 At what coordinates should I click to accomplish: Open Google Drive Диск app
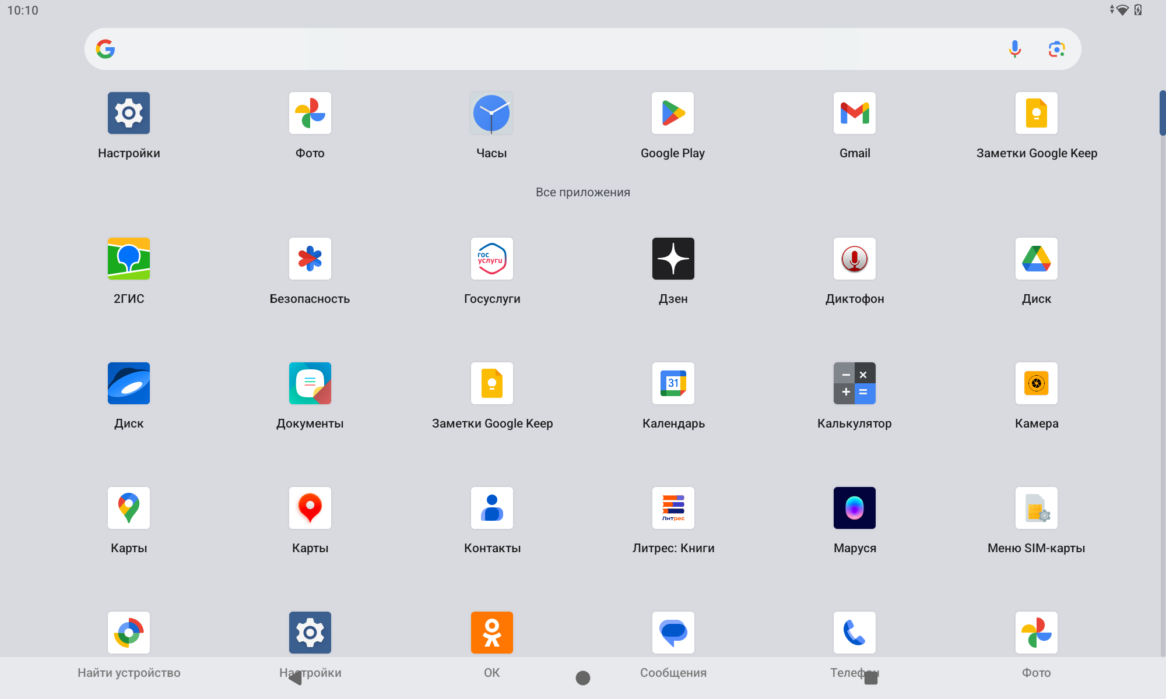[1036, 259]
